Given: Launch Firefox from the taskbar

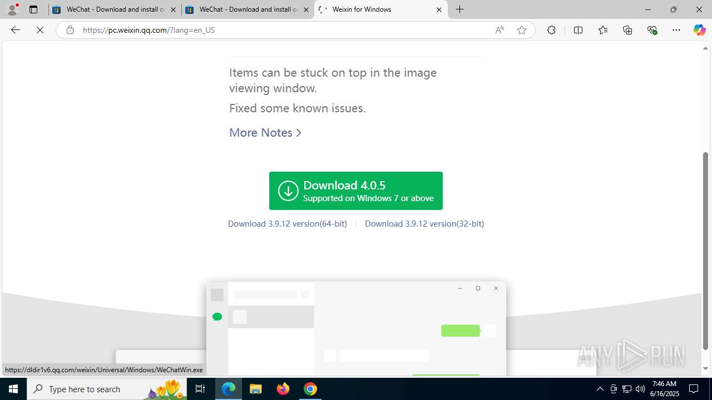Looking at the screenshot, I should [283, 389].
